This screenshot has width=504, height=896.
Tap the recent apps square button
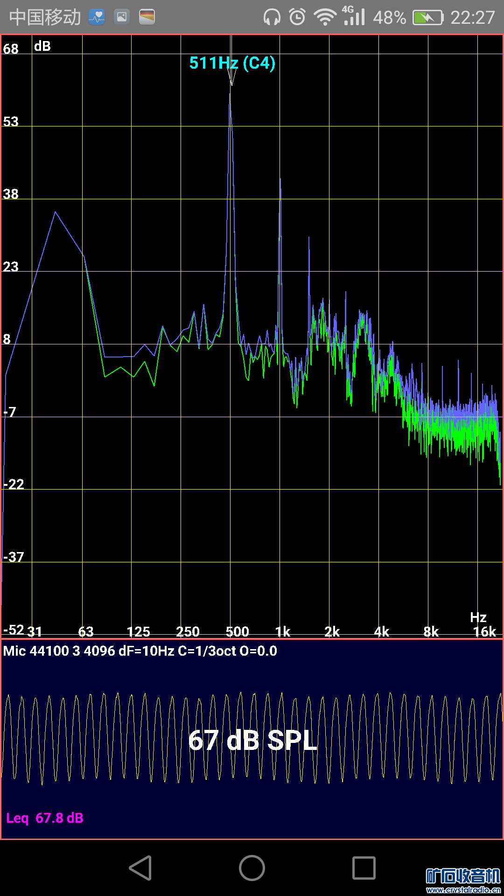364,868
